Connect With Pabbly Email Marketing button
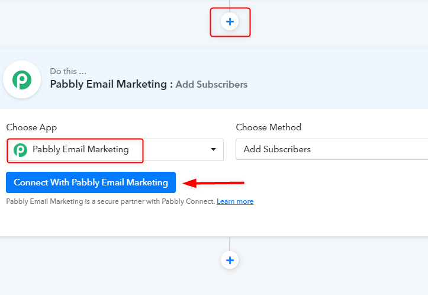 point(91,182)
